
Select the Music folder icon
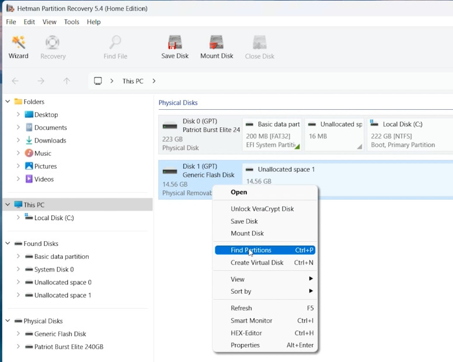pos(29,153)
